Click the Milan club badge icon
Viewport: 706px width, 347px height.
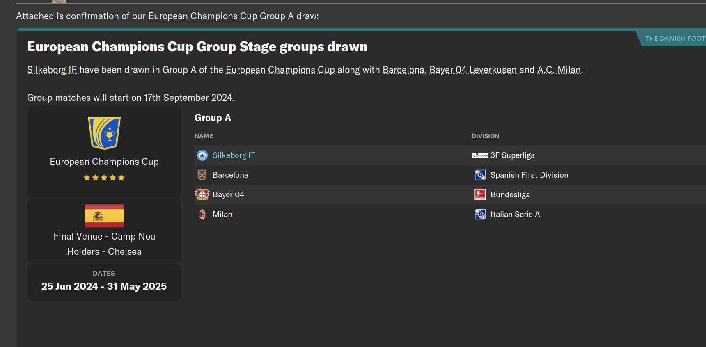coord(202,214)
